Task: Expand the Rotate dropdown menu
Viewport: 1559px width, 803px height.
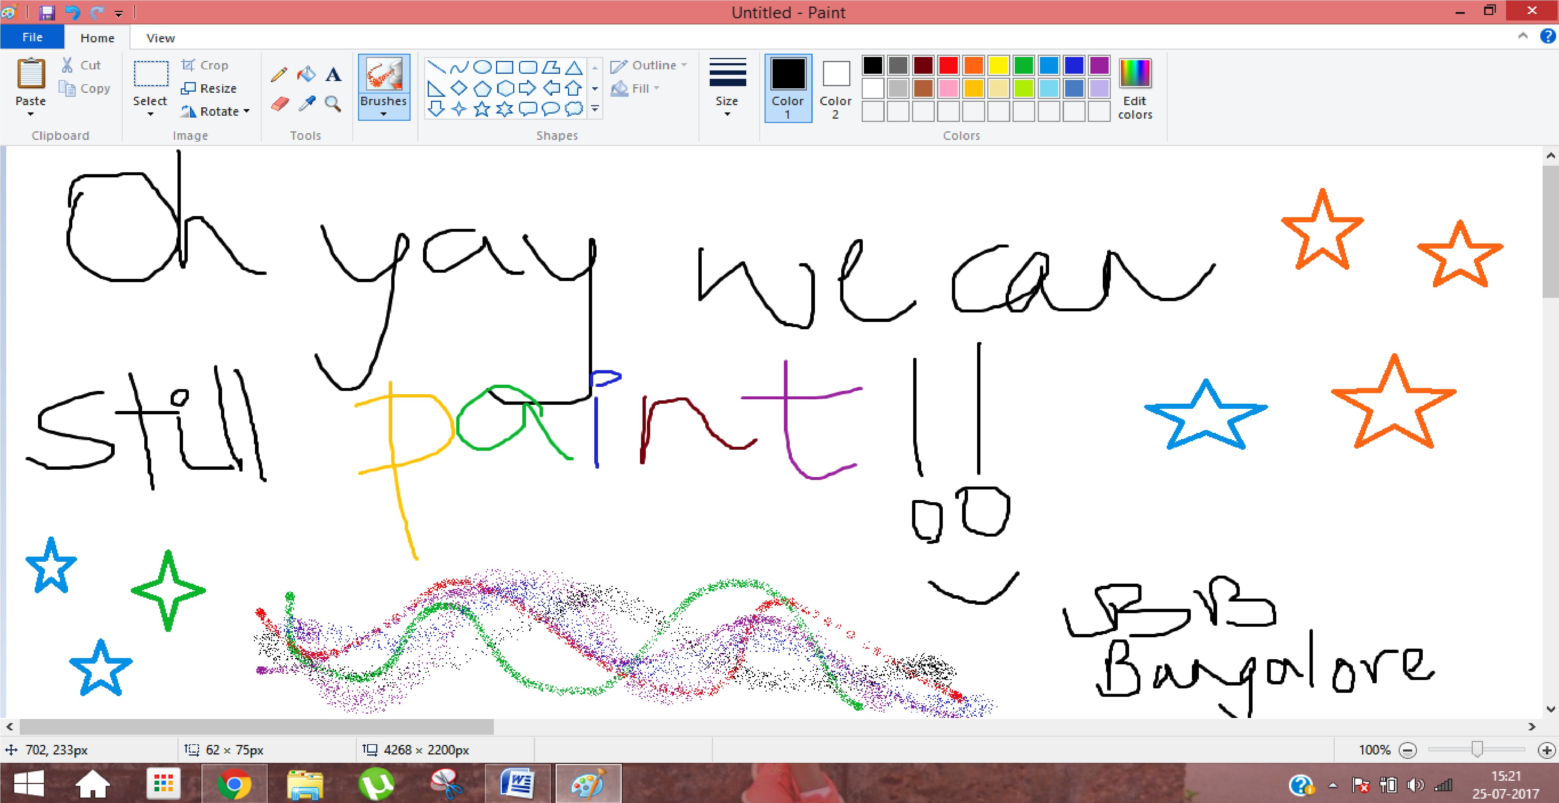Action: (x=247, y=111)
